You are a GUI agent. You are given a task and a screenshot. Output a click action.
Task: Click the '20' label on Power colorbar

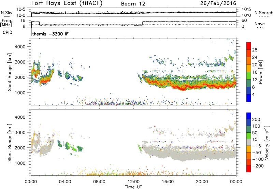click(x=255, y=65)
